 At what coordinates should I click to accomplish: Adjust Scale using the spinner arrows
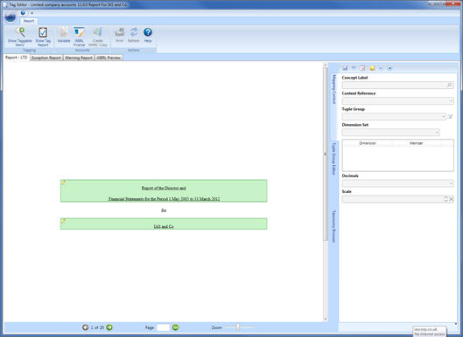[445, 199]
